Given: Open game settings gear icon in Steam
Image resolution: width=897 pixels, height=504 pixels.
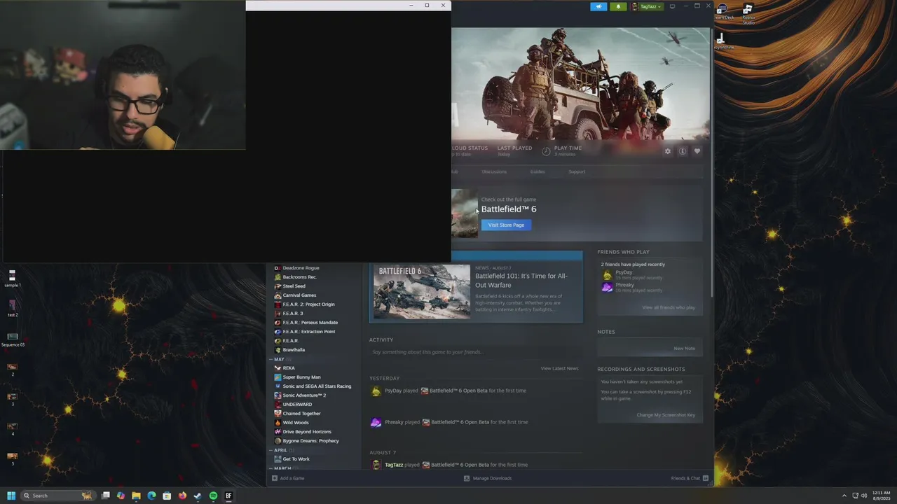Looking at the screenshot, I should coord(667,151).
